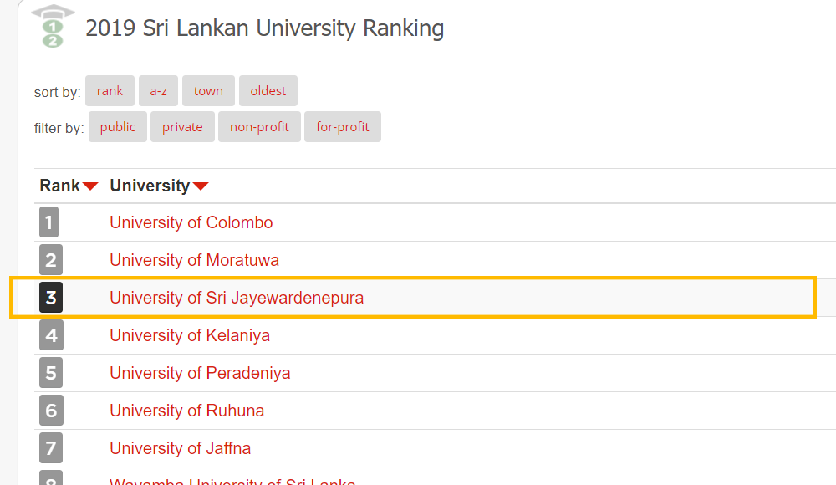Screen dimensions: 836x485
Task: Filter by public universities
Action: pos(117,127)
